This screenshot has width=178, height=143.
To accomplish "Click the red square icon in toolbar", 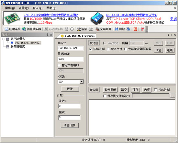I will coord(135,29).
